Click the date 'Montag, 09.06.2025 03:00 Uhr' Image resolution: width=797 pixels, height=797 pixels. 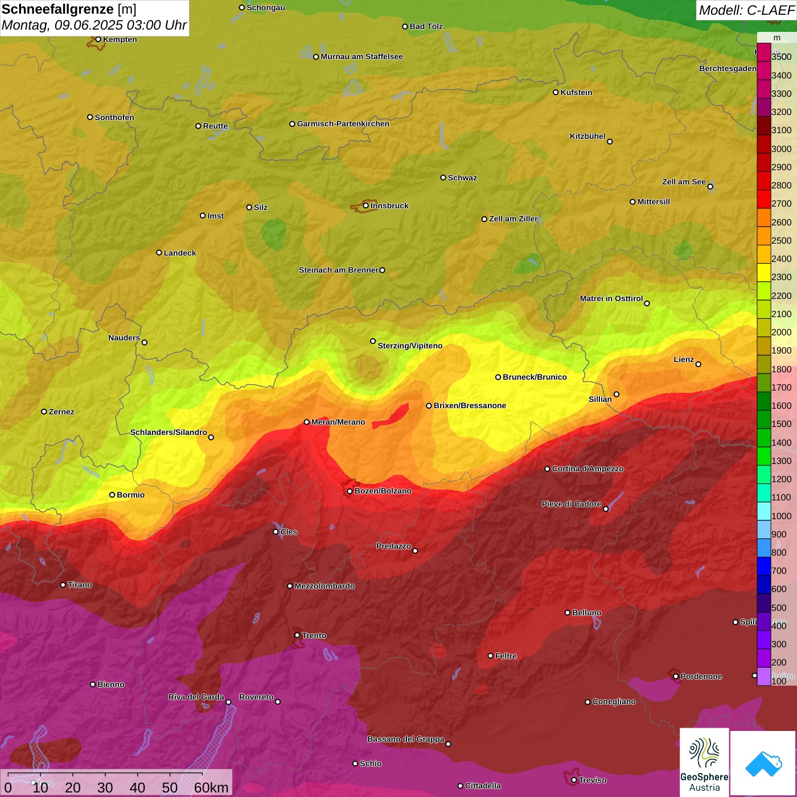[x=94, y=25]
